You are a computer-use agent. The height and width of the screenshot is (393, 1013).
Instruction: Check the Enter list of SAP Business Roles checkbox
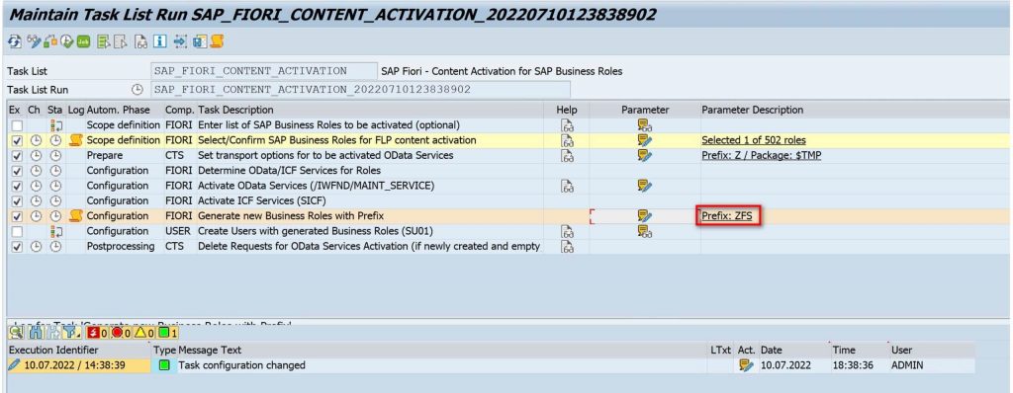[x=17, y=125]
